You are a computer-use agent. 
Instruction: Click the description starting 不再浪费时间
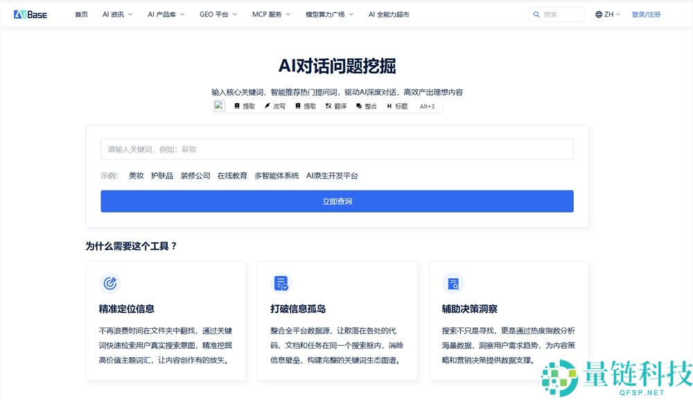pos(166,346)
